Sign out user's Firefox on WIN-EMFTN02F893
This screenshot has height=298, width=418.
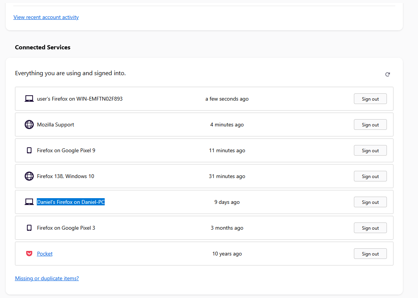coord(370,99)
